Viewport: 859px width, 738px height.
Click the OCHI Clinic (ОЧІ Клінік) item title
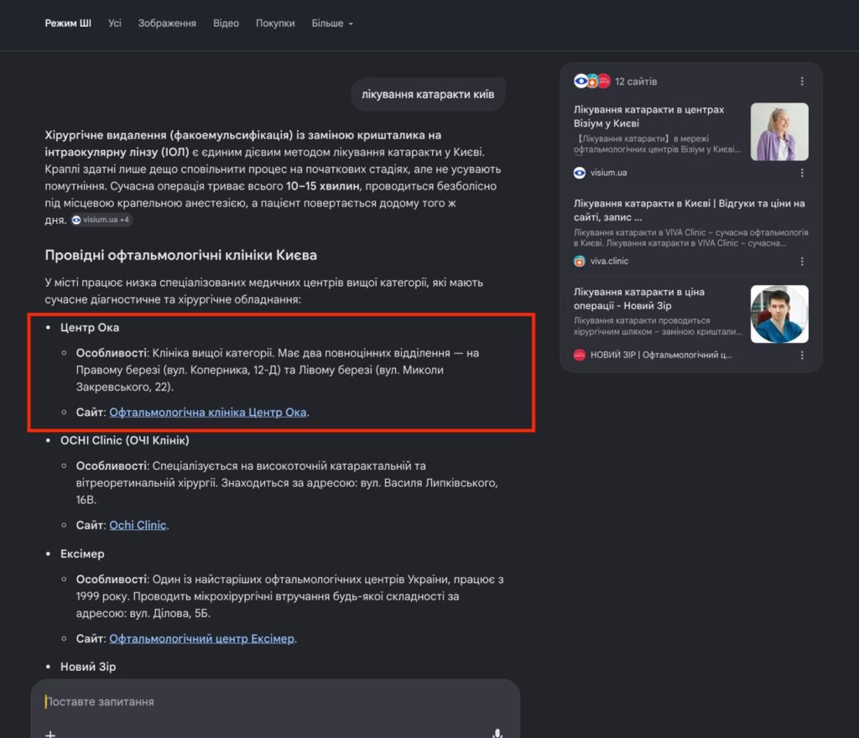pyautogui.click(x=124, y=440)
